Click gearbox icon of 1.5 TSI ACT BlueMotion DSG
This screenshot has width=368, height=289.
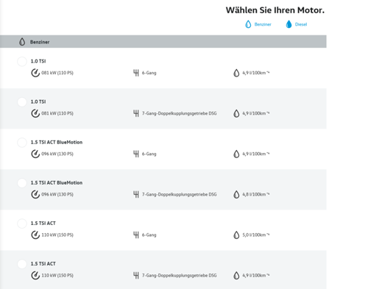tap(136, 194)
